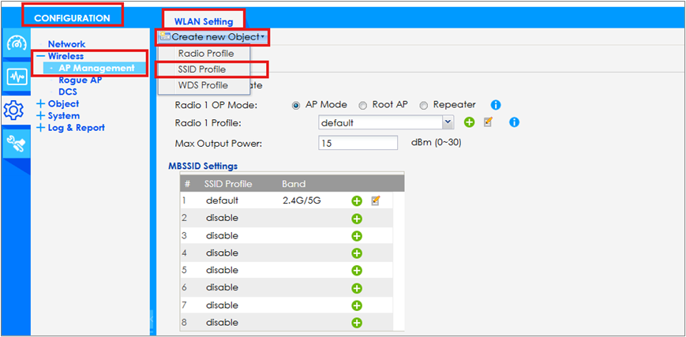The height and width of the screenshot is (337, 686).
Task: Click '2.4G/5G' band cell
Action: tap(302, 201)
